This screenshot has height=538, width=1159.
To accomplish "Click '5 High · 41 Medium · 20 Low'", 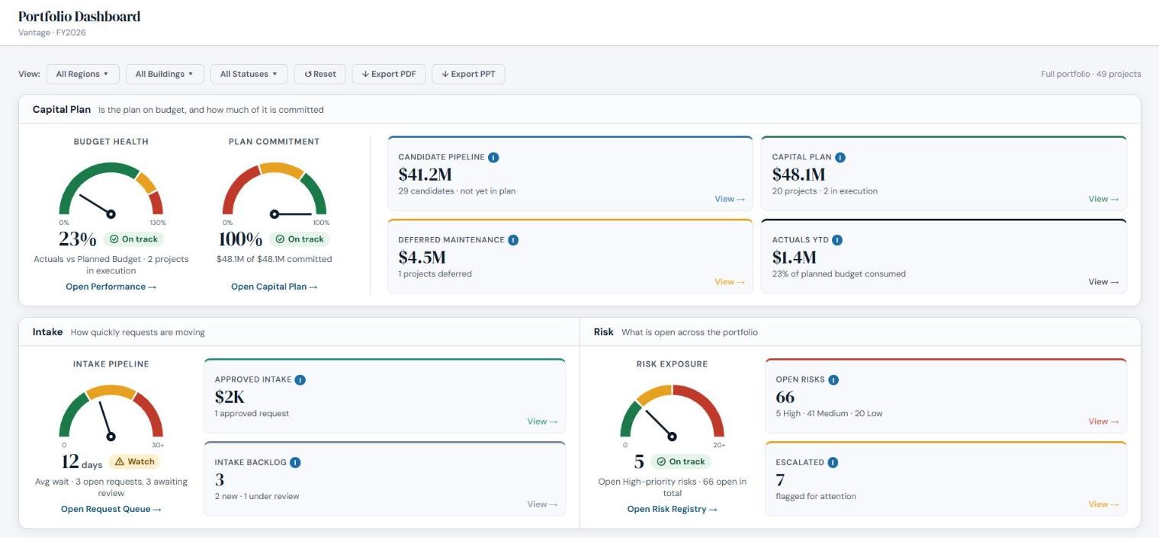I will tap(829, 414).
